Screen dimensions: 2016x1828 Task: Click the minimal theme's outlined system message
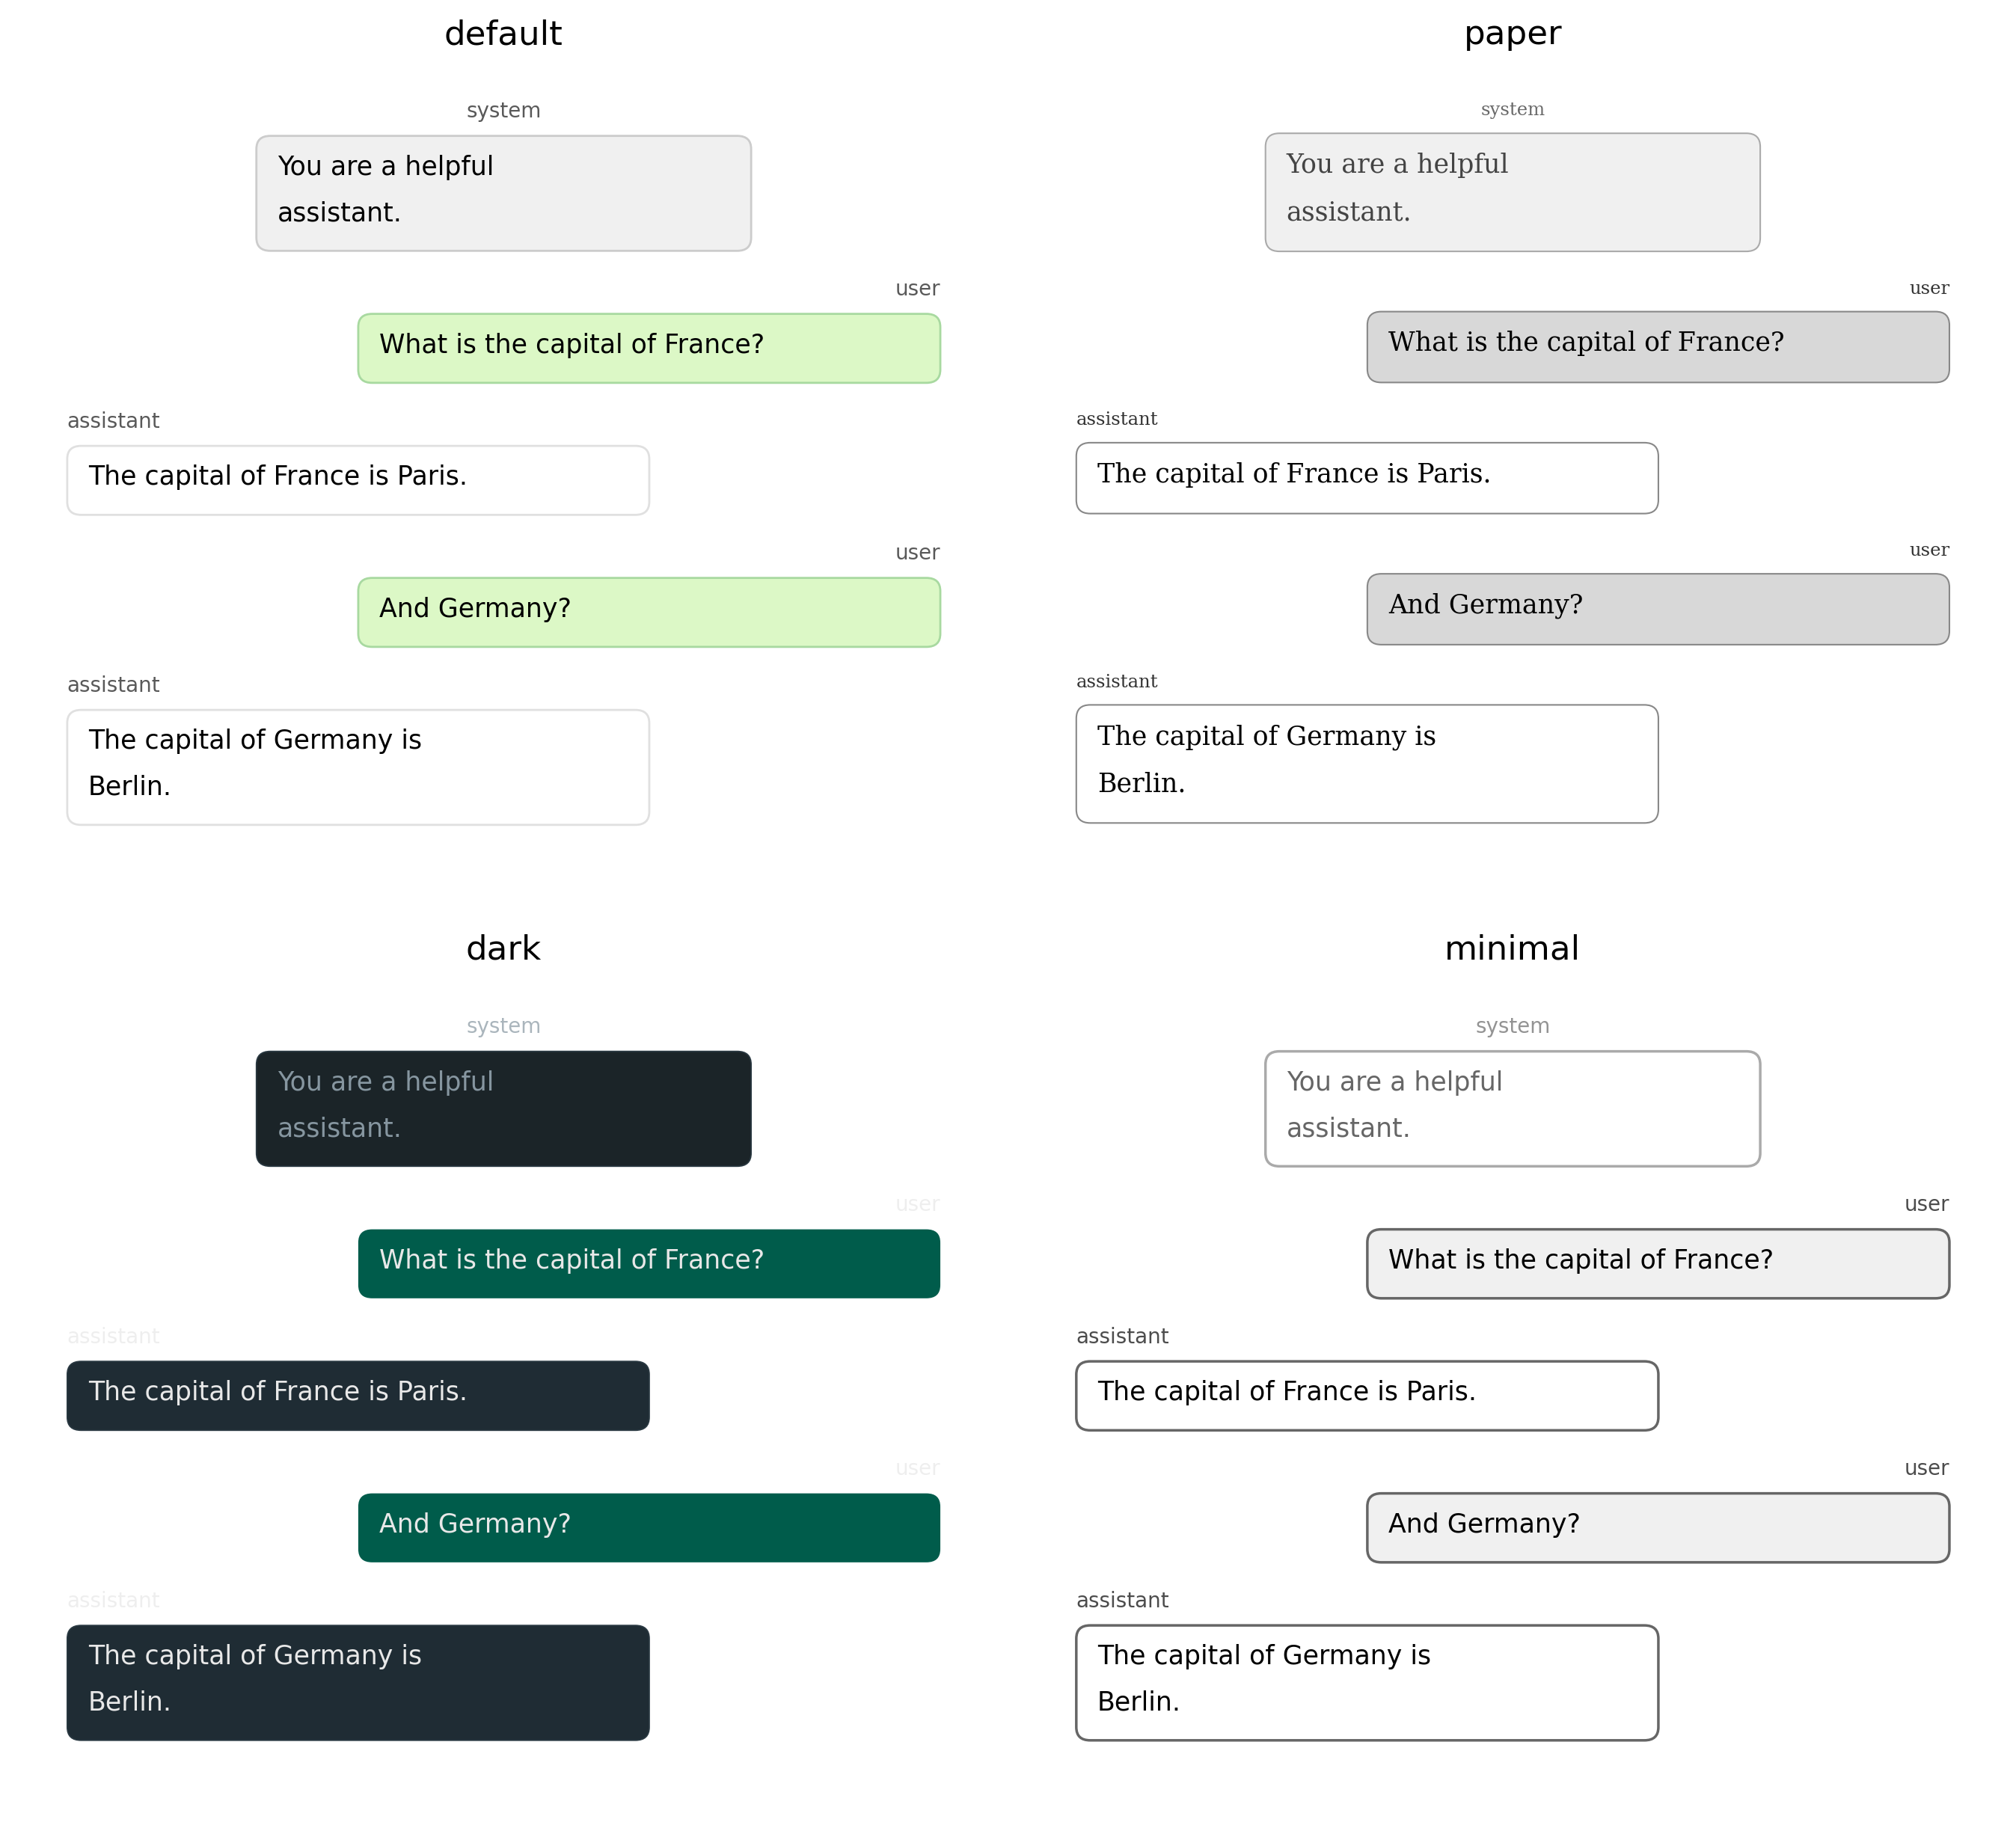[x=1511, y=1108]
